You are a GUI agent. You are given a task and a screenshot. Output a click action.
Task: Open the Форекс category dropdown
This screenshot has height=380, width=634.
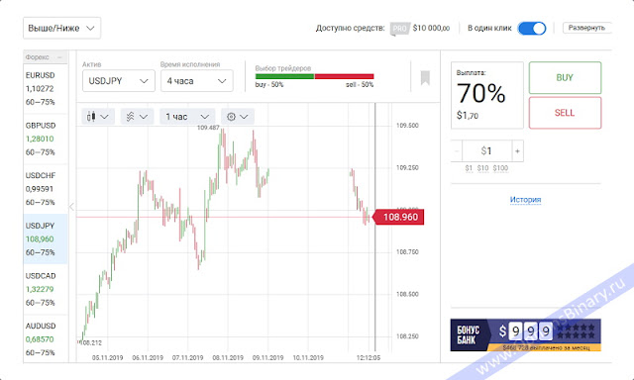click(x=46, y=57)
